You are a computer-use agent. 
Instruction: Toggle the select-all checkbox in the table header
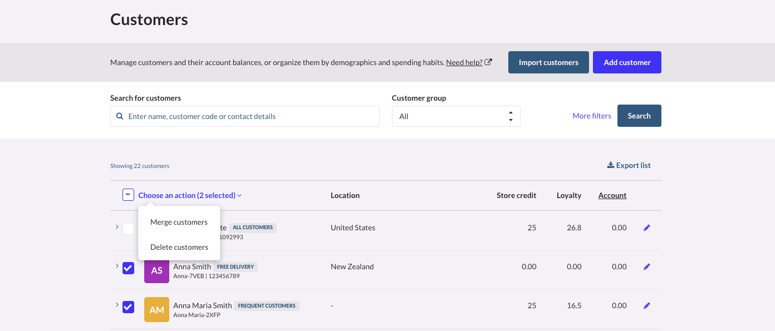tap(128, 195)
